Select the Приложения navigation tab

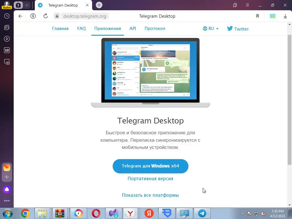click(108, 29)
